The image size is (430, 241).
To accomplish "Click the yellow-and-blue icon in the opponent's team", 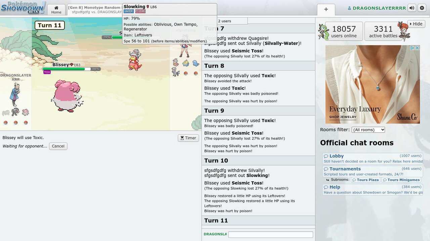I will [185, 63].
